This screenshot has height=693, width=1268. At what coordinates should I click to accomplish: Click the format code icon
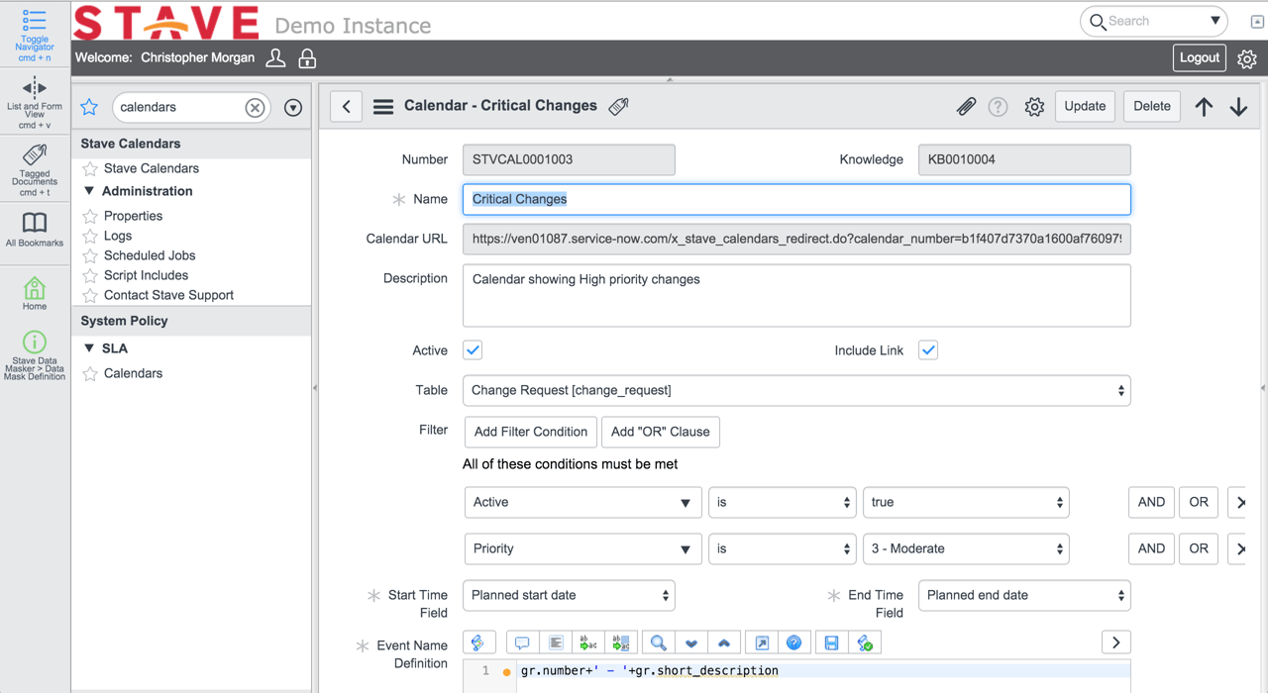click(556, 643)
